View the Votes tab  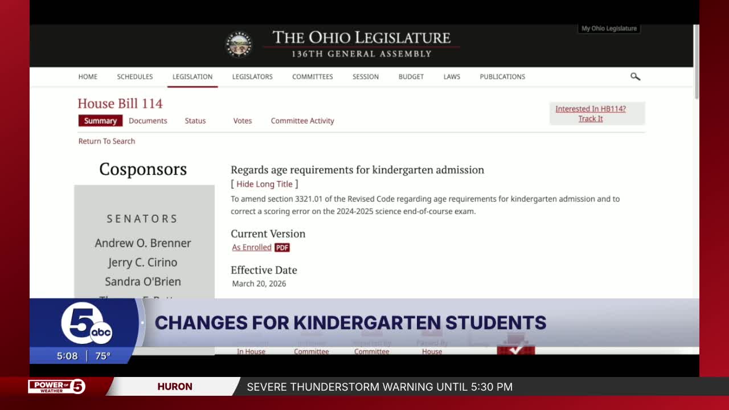pyautogui.click(x=243, y=121)
